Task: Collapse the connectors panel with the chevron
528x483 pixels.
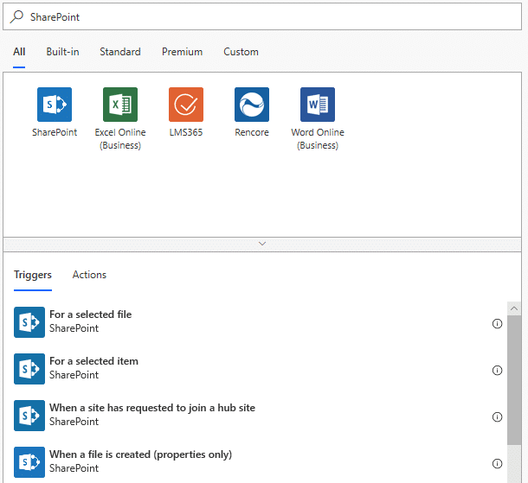Action: [262, 244]
